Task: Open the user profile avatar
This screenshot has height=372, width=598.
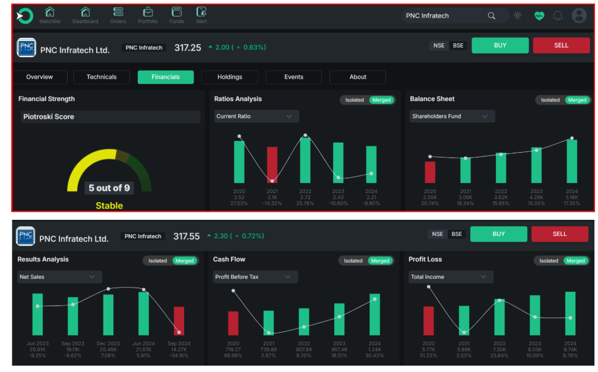Action: point(579,15)
